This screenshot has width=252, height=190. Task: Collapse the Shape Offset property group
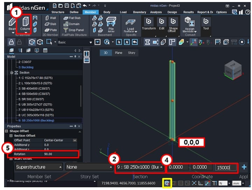coord(6,131)
